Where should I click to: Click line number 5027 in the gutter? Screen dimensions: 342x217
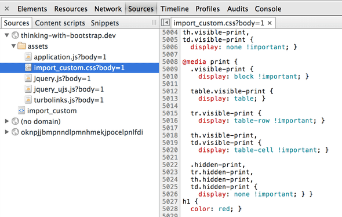[170, 201]
